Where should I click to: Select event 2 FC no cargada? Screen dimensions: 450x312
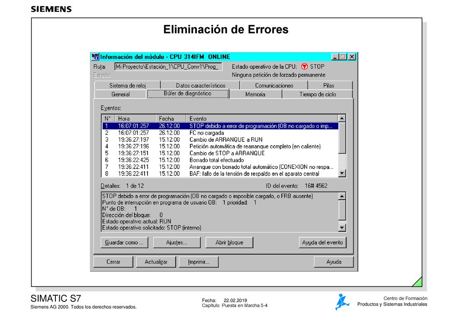click(220, 133)
